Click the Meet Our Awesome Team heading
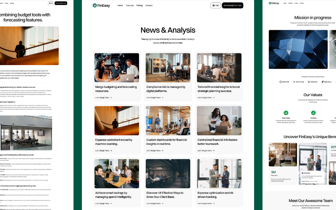This screenshot has width=336, height=210. pyautogui.click(x=311, y=201)
